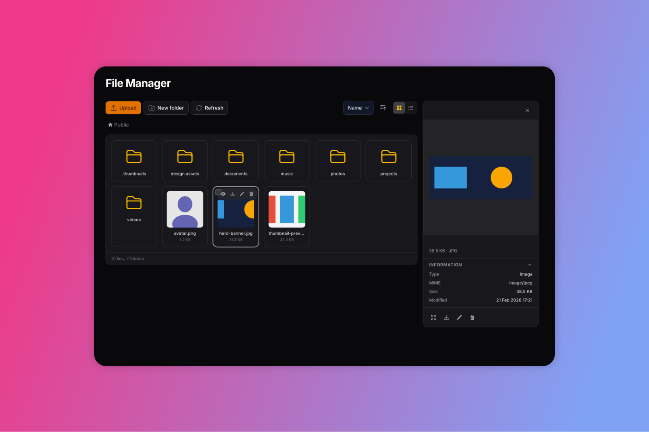Viewport: 649px width, 432px height.
Task: Click the '3 files, 7 folders' status text
Action: tap(128, 259)
